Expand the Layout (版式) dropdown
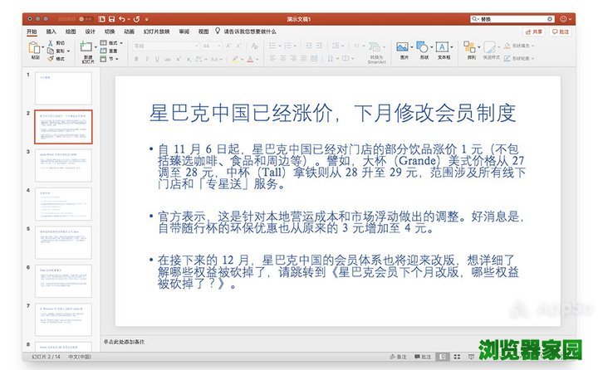598x370 pixels. [x=113, y=42]
